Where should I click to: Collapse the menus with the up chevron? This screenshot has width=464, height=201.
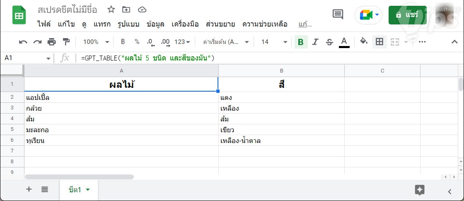pyautogui.click(x=454, y=42)
